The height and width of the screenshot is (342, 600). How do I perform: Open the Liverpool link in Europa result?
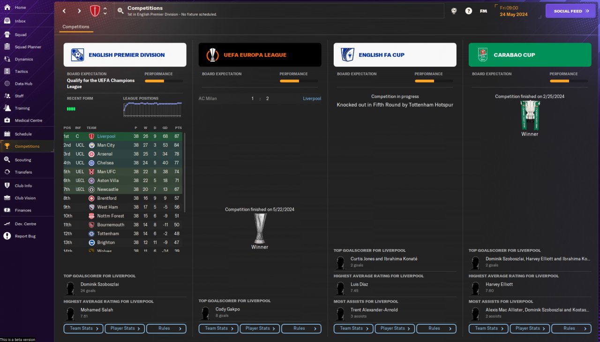click(312, 99)
